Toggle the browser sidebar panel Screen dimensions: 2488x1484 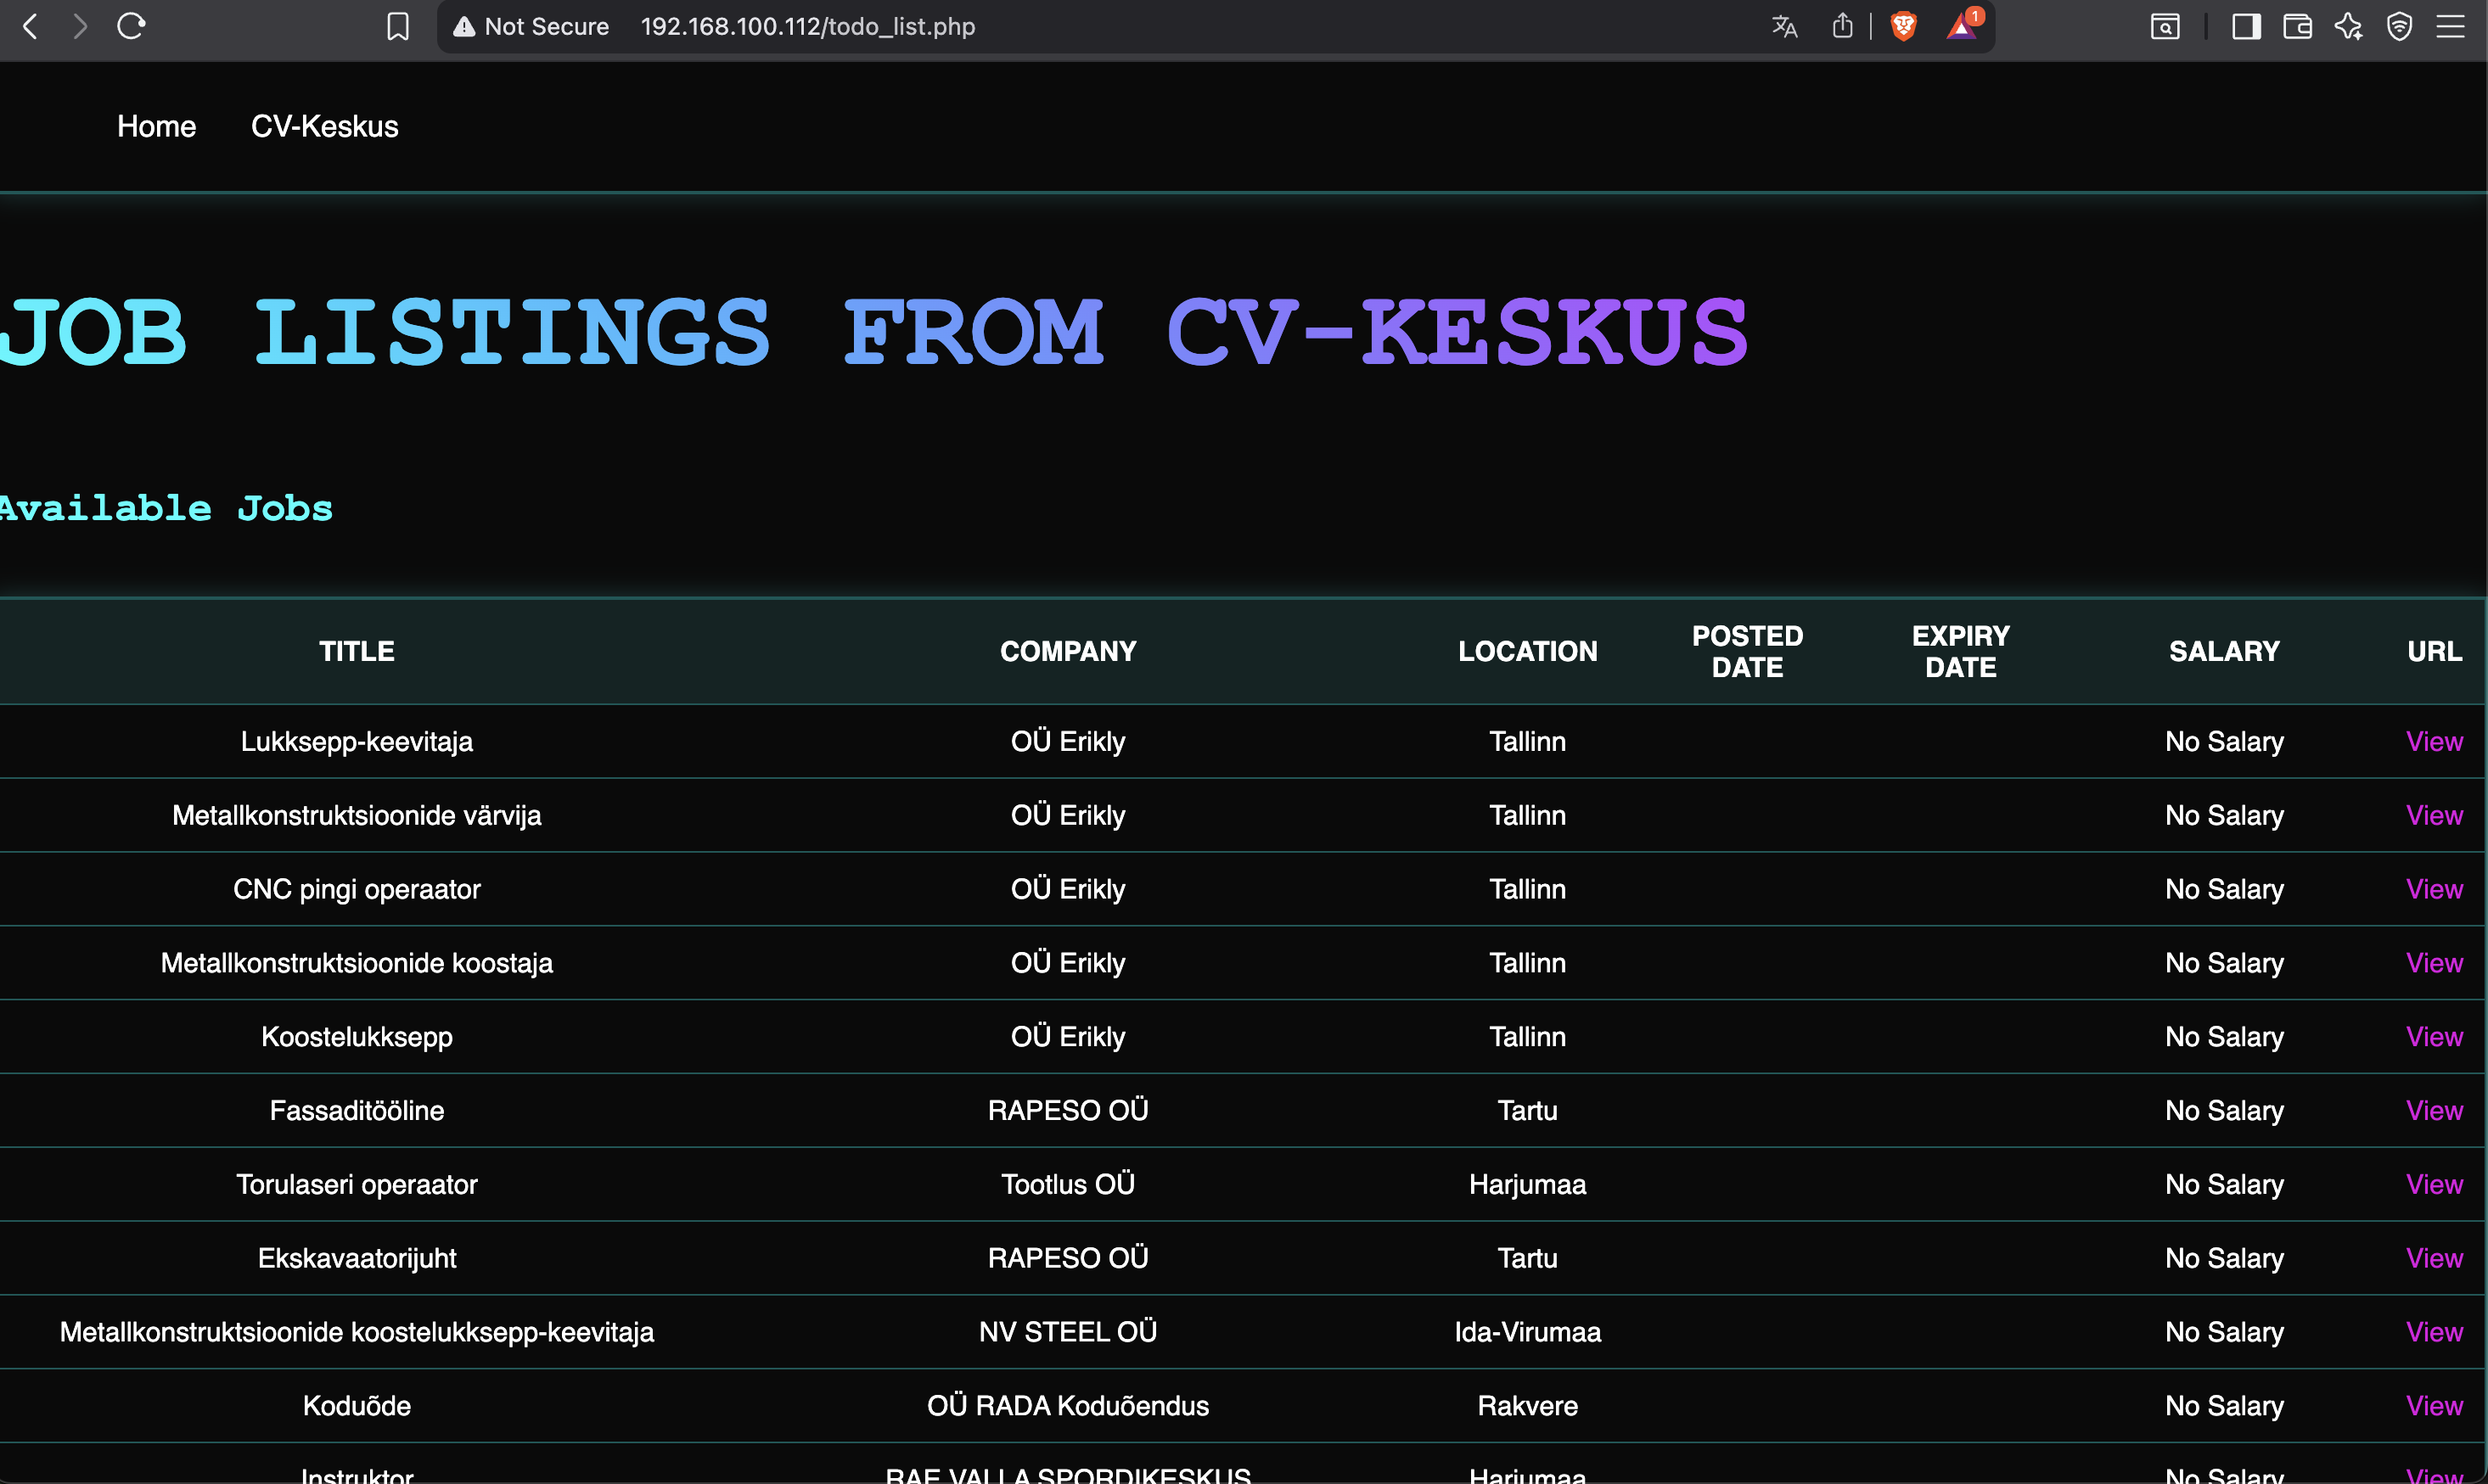2246,26
